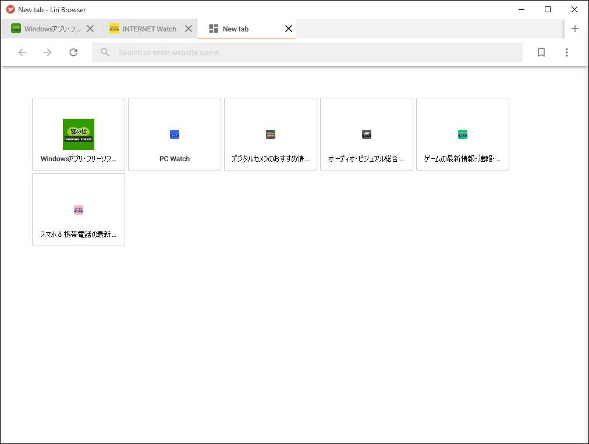Open a new tab with plus icon
589x444 pixels.
(x=574, y=29)
